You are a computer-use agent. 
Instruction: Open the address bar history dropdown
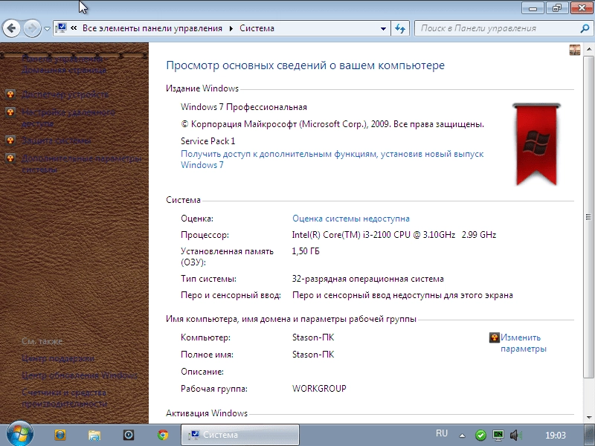pos(383,28)
